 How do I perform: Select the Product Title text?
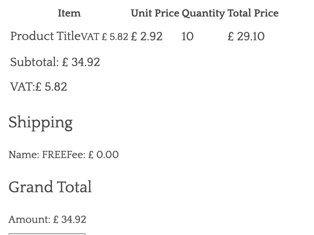pyautogui.click(x=46, y=36)
